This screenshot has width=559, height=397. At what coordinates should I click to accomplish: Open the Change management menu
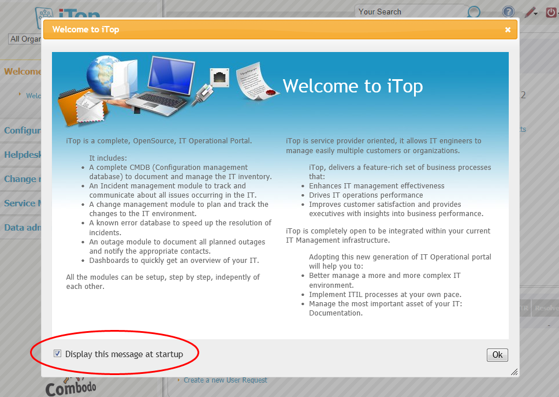(22, 179)
